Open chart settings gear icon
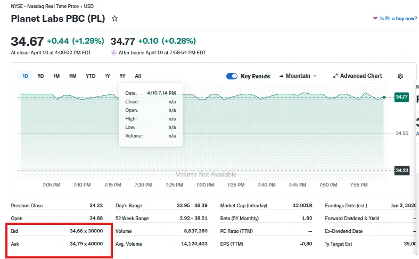This screenshot has width=419, height=259. pos(400,76)
